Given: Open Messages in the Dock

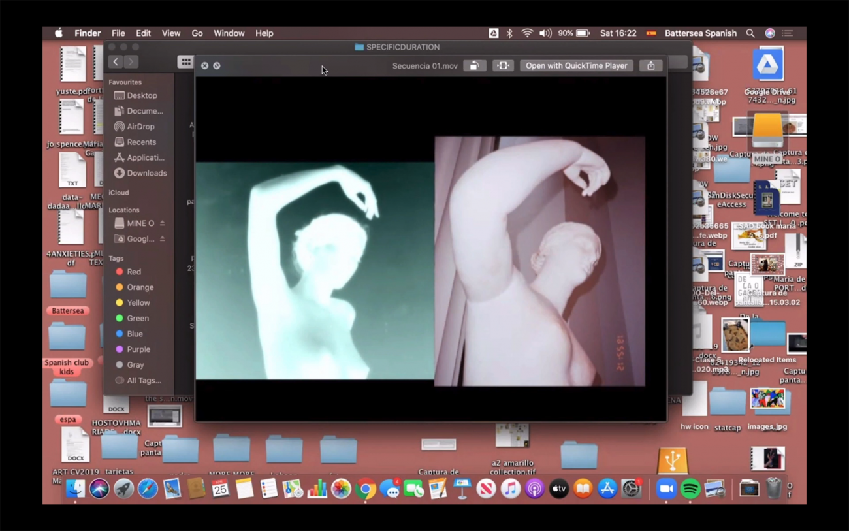Looking at the screenshot, I should click(x=390, y=489).
